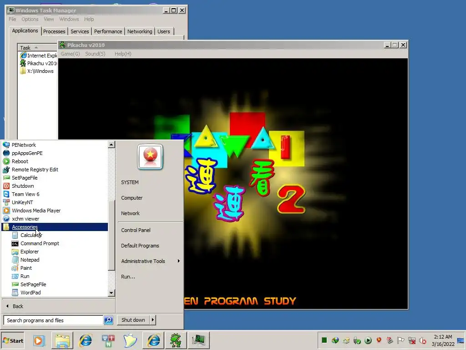Viewport: 466px width, 350px height.
Task: Open Control Panel from the Start menu
Action: (136, 230)
